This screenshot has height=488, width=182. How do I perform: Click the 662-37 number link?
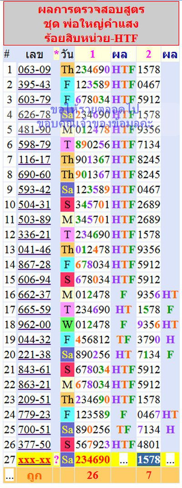point(35,294)
